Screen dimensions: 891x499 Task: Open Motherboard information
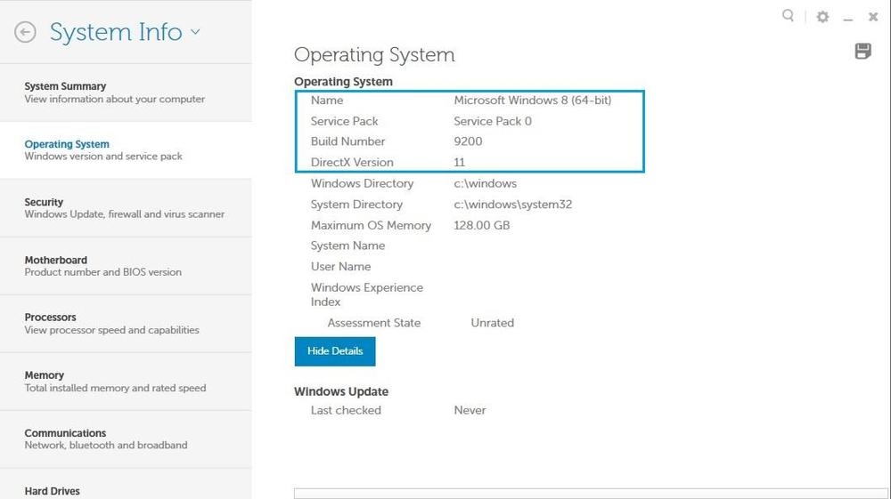click(x=102, y=266)
